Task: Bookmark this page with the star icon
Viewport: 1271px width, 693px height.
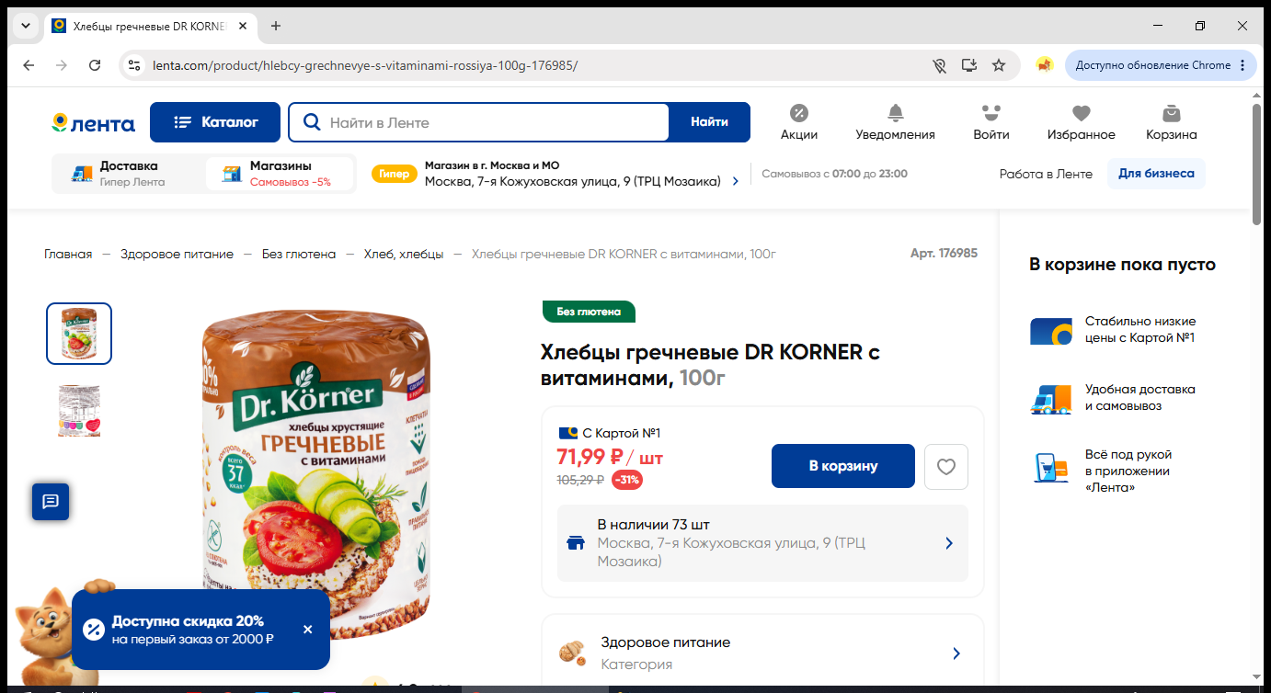Action: click(999, 65)
